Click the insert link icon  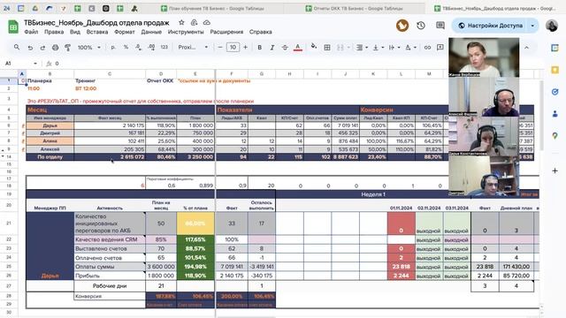coord(427,47)
